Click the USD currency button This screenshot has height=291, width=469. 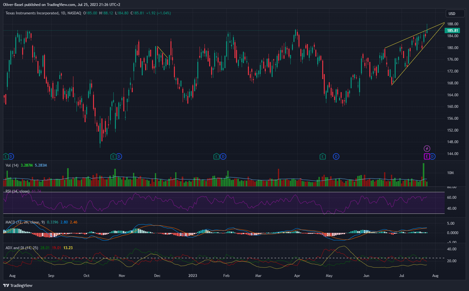455,13
